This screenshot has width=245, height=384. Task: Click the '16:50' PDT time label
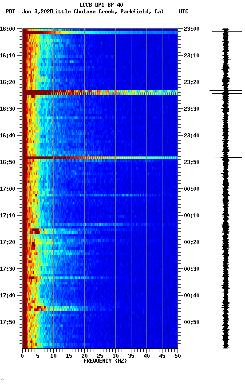[x=8, y=162]
